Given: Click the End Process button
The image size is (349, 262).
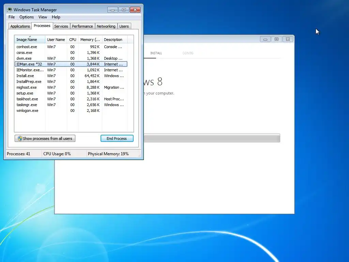Looking at the screenshot, I should click(x=117, y=139).
